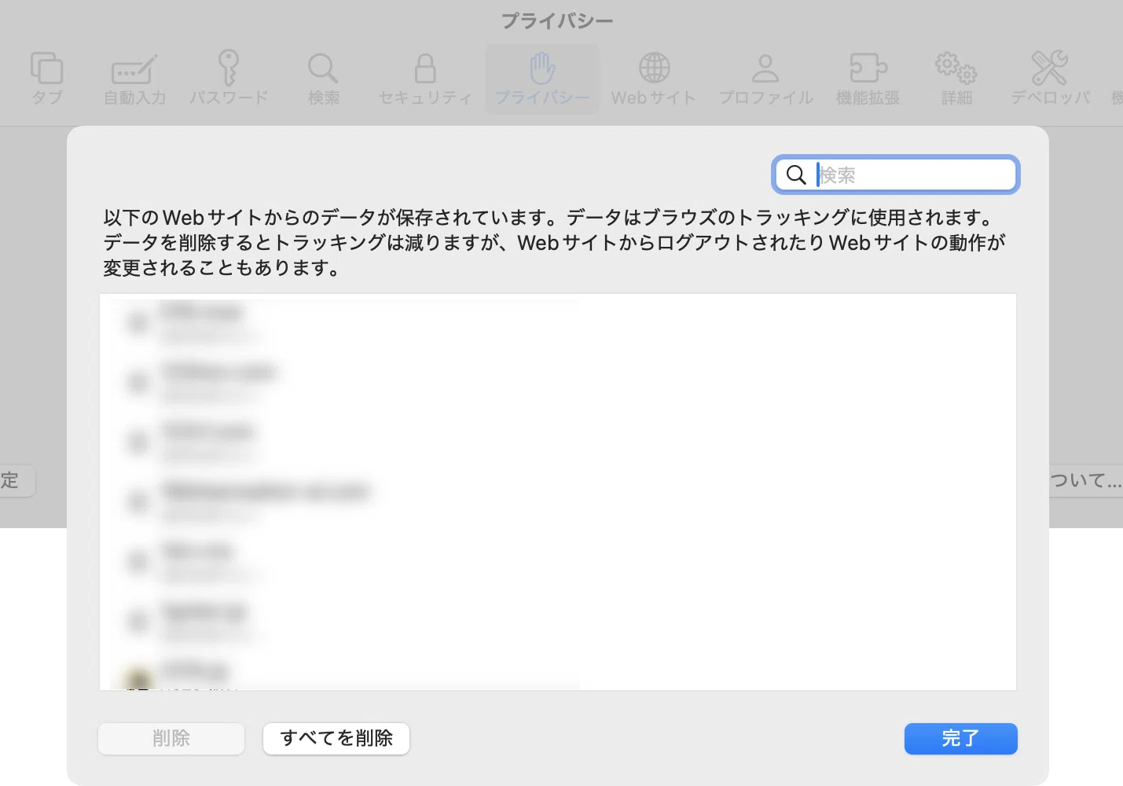The width and height of the screenshot is (1123, 786).
Task: Open the パスワード key icon
Action: (229, 68)
